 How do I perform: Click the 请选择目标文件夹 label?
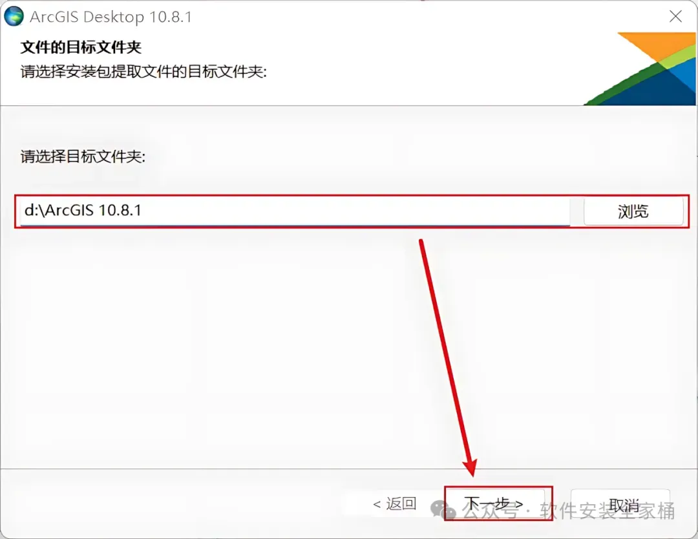click(x=83, y=156)
